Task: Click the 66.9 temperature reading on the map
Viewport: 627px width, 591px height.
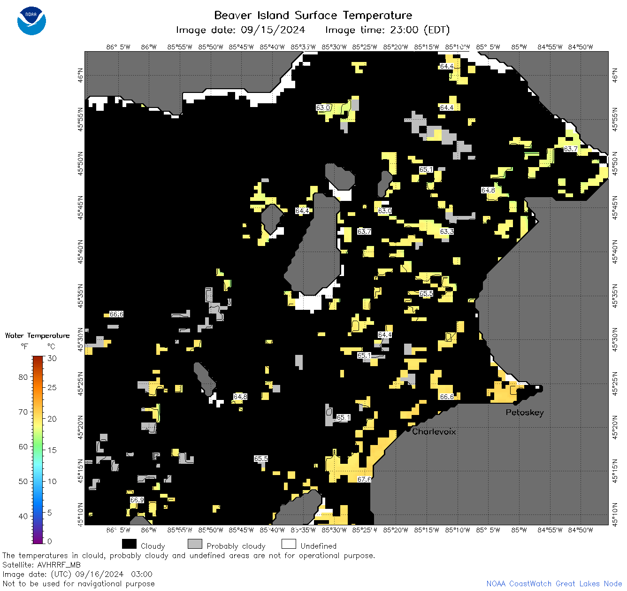Action: [137, 500]
